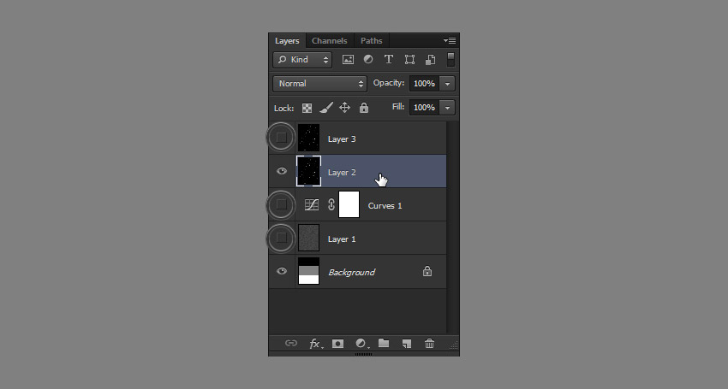Lock transparent pixels
The height and width of the screenshot is (389, 728).
tap(307, 108)
